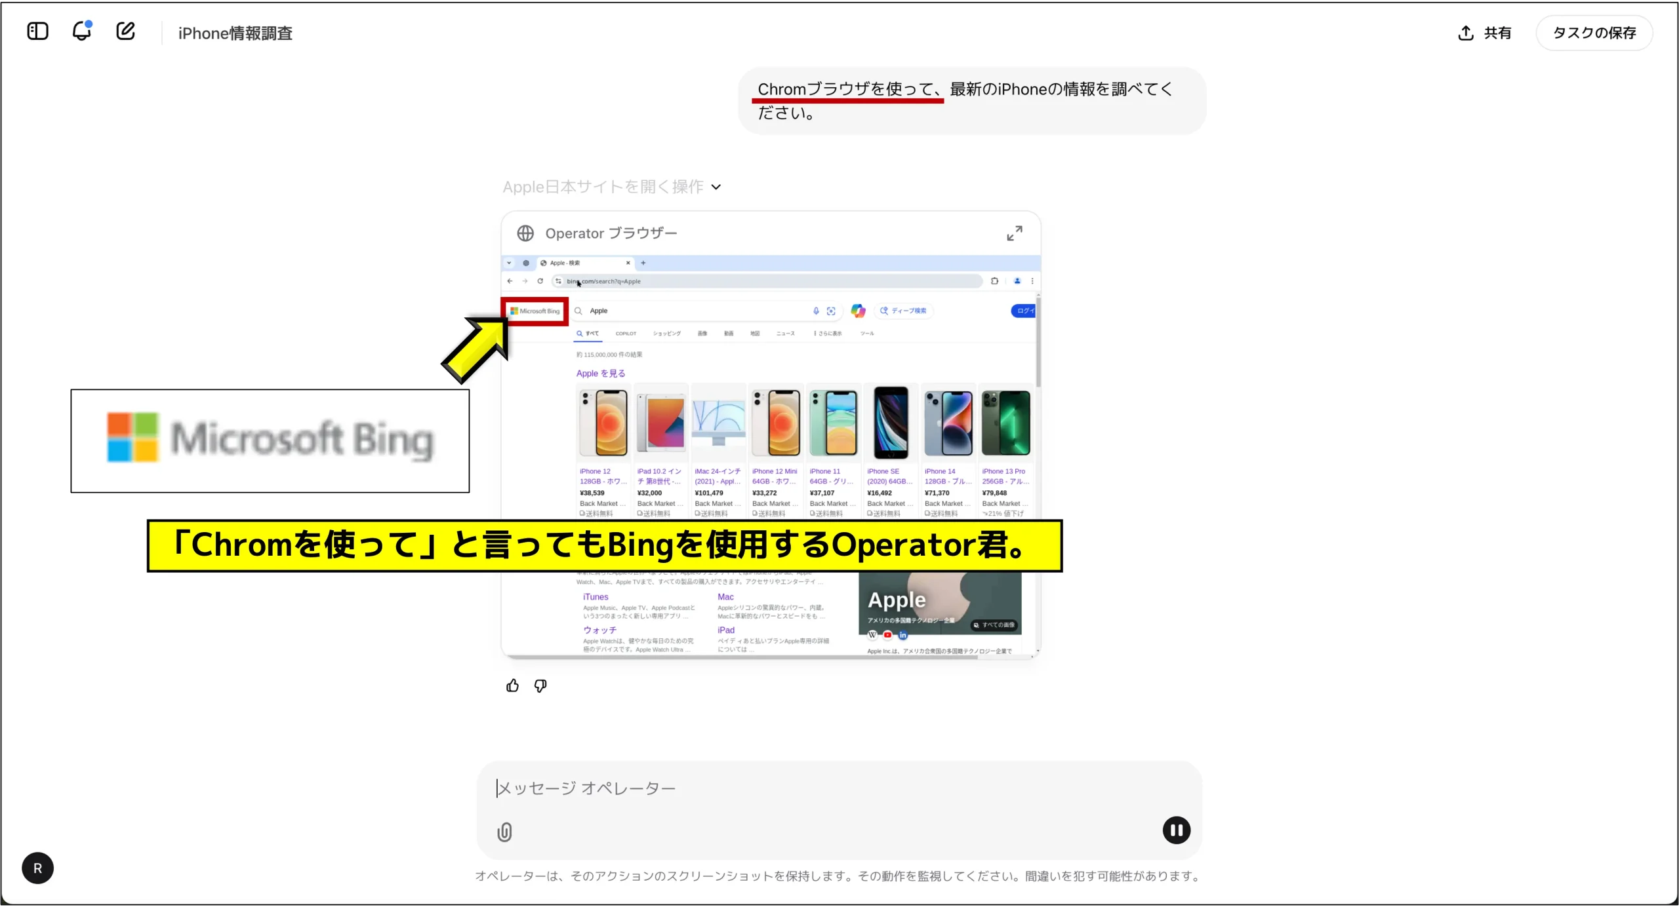Click the Apple を見る heading link
The image size is (1679, 907).
[x=601, y=374]
